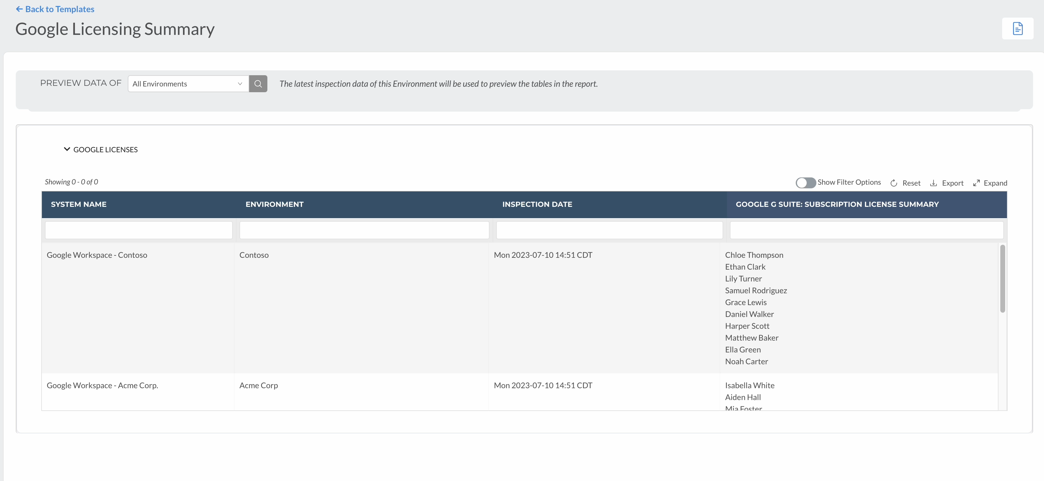1044x481 pixels.
Task: Click the back arrow beside Back to Templates
Action: pyautogui.click(x=19, y=9)
